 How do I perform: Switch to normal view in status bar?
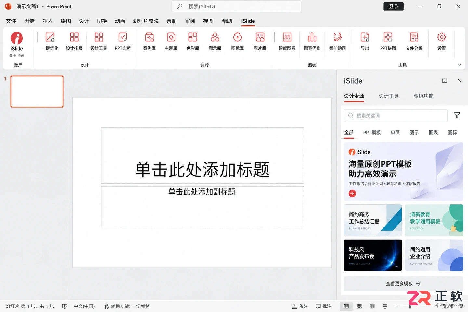click(x=346, y=306)
